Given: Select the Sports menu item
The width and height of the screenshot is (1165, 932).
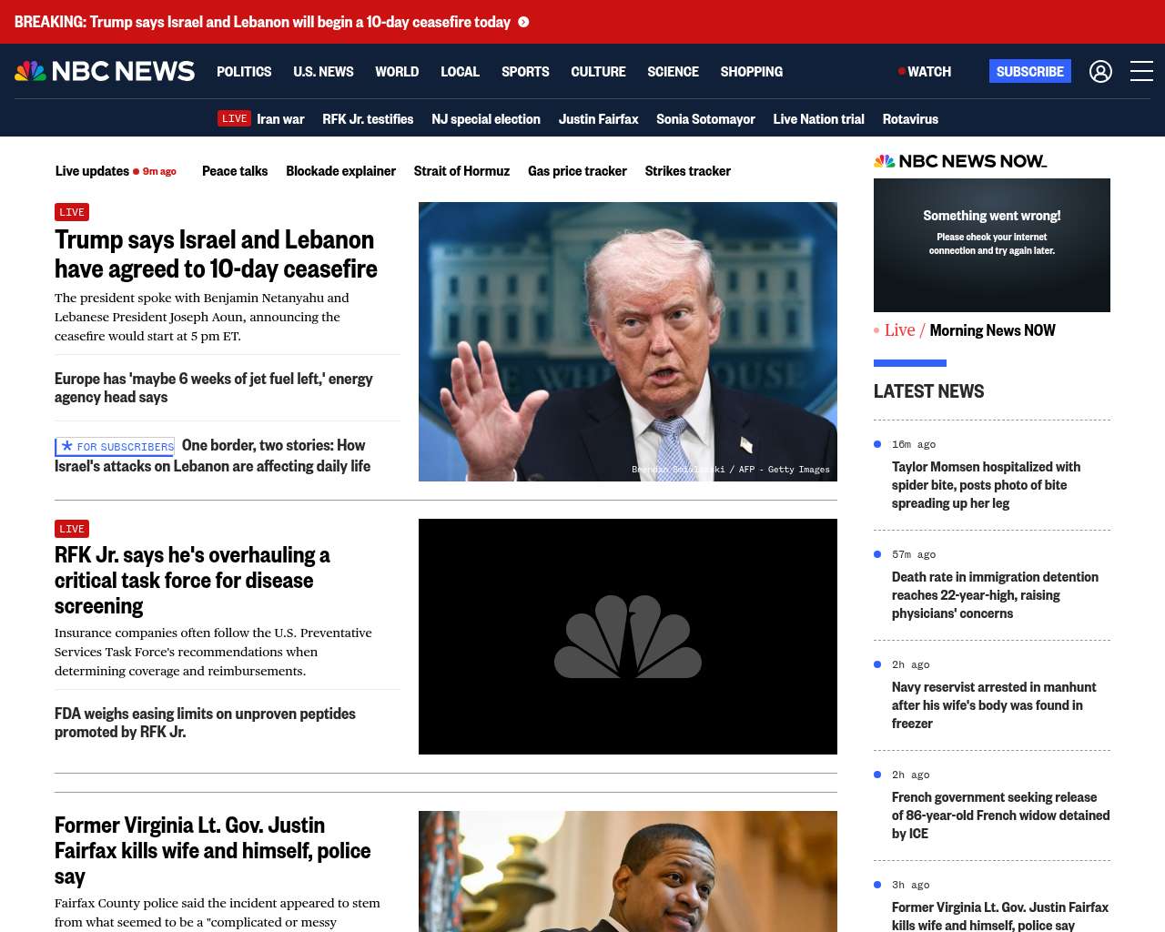Looking at the screenshot, I should point(525,71).
